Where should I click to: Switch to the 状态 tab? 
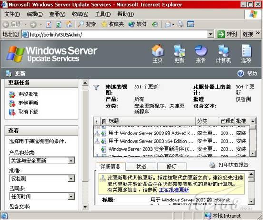click(141, 166)
